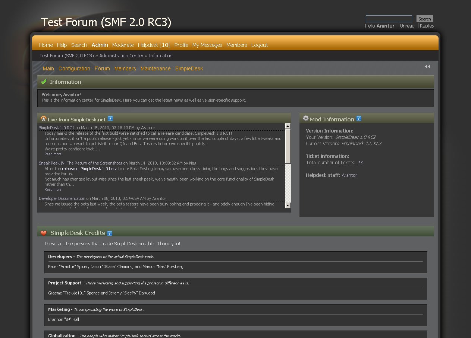Screen dimensions: 471x338
Task: Open Sneak Peek IV news headline
Action: click(81, 163)
